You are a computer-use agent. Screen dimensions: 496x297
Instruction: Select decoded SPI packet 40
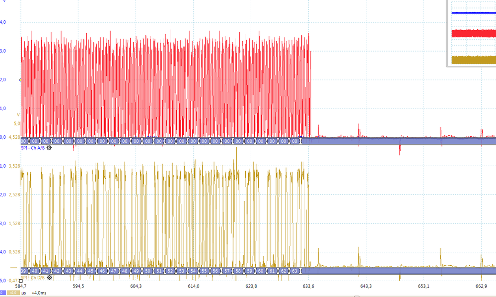pos(34,271)
